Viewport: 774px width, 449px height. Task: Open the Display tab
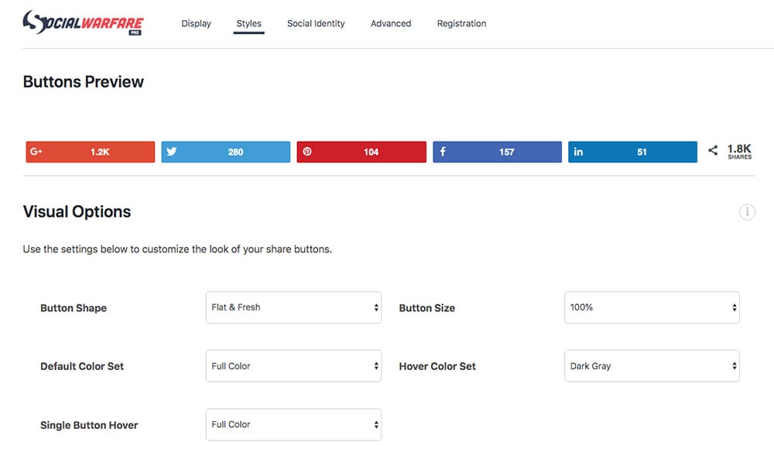tap(196, 23)
